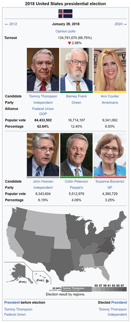
Task: Open the People's party link
Action: tap(76, 188)
